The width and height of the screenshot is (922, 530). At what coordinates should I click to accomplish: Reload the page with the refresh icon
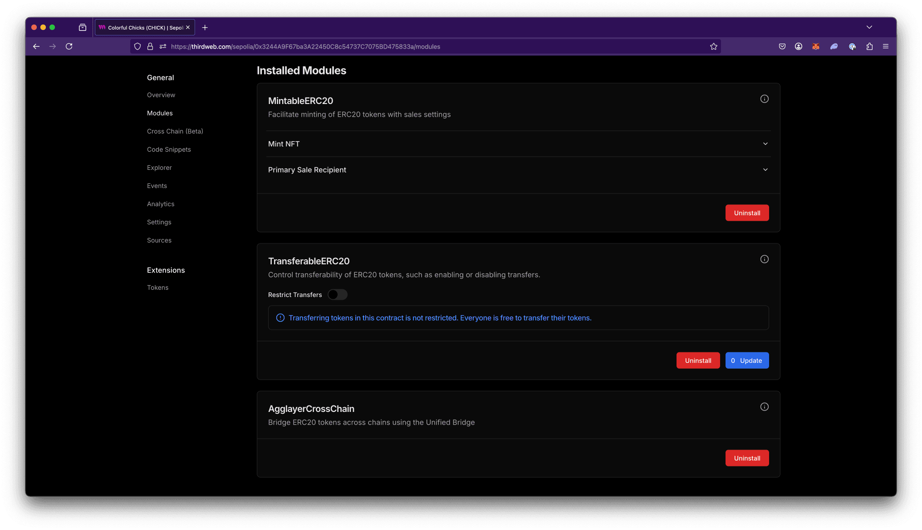click(69, 47)
